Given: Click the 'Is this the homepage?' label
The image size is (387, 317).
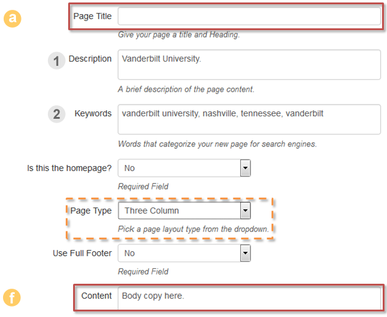Looking at the screenshot, I should (x=69, y=168).
